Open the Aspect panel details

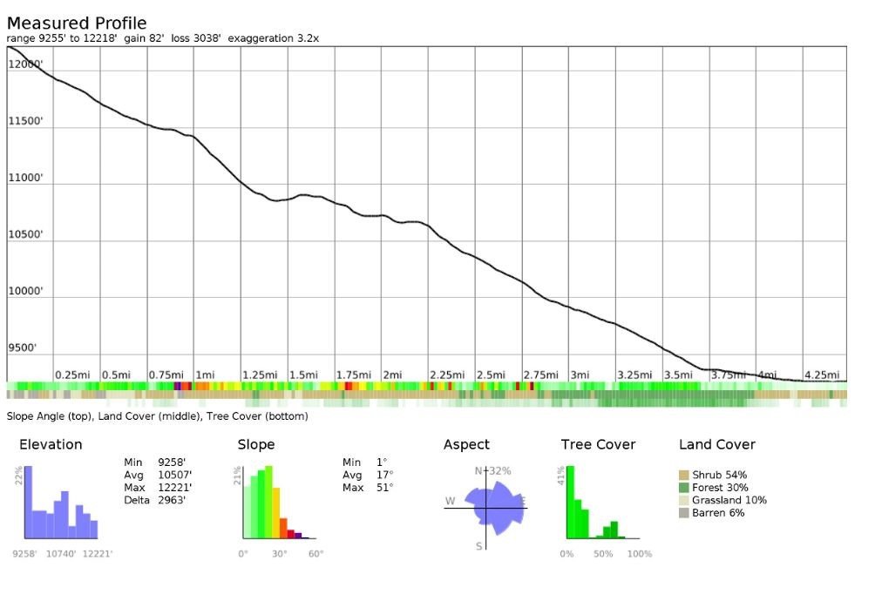[x=466, y=444]
